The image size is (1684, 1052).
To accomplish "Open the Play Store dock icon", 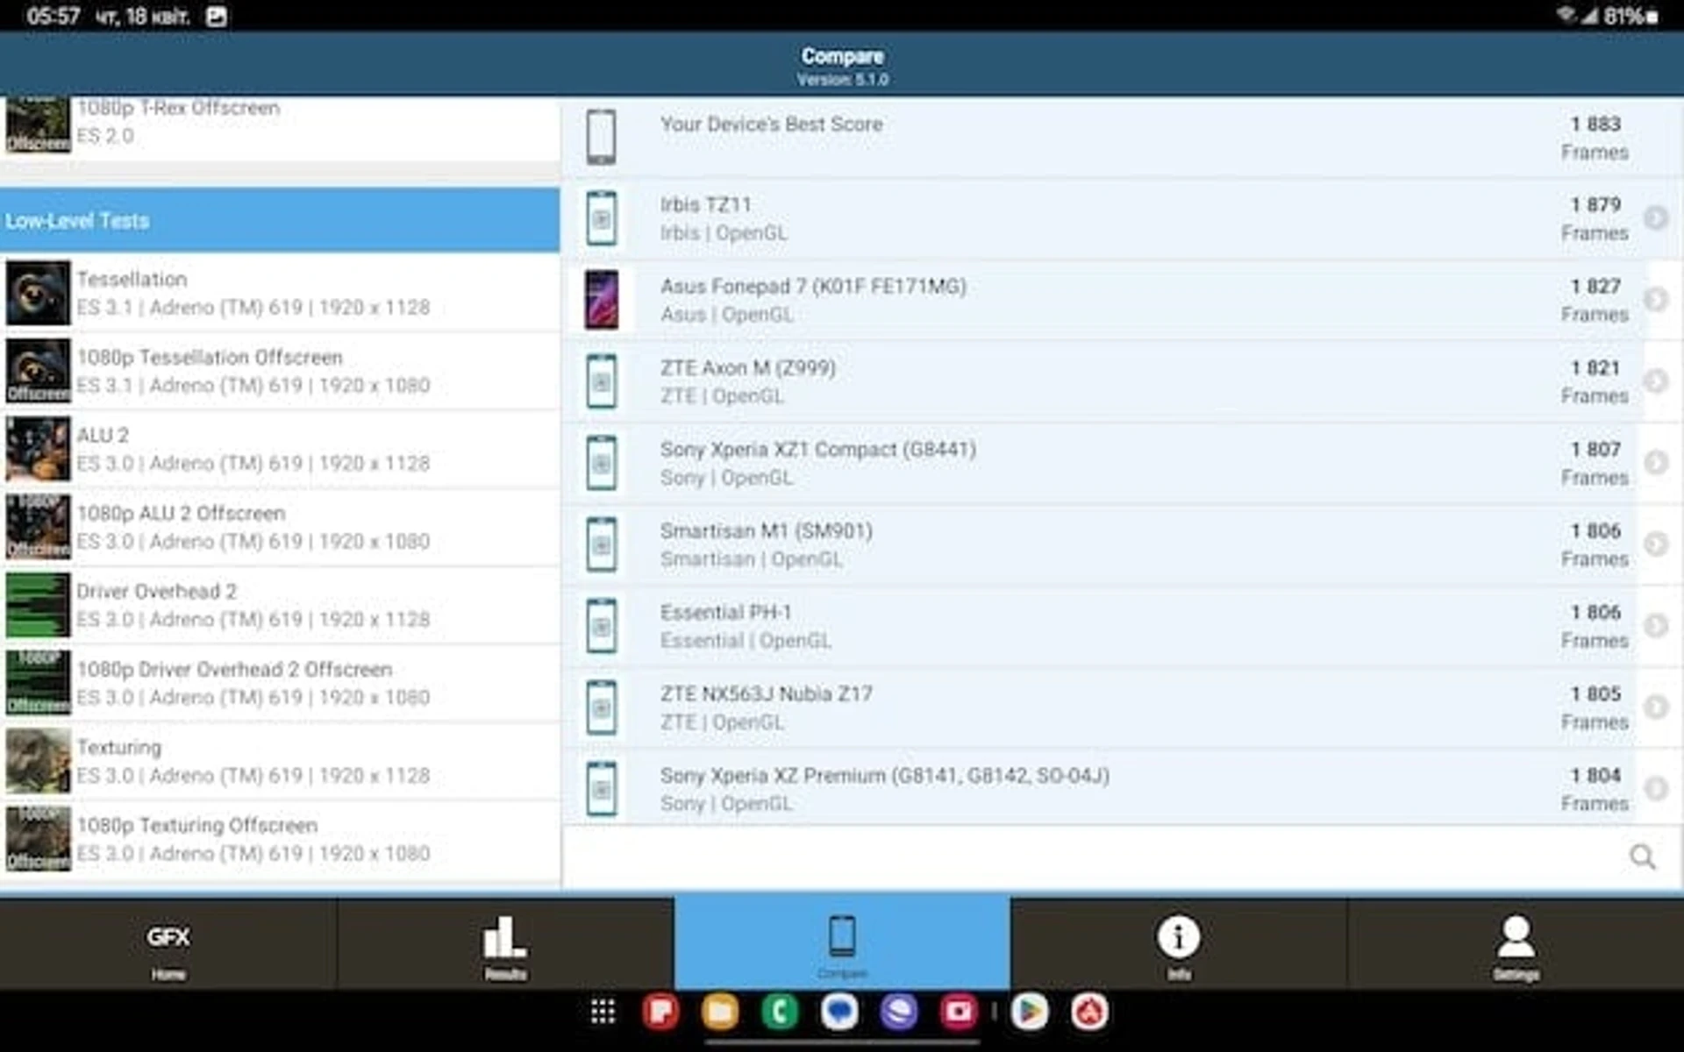I will tap(1030, 1012).
